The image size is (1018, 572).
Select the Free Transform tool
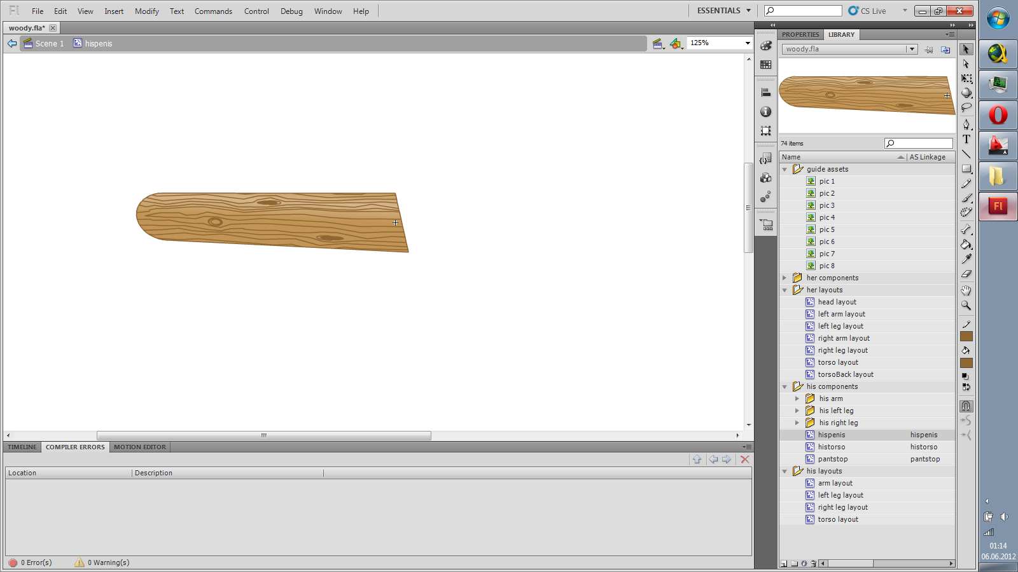tap(966, 79)
